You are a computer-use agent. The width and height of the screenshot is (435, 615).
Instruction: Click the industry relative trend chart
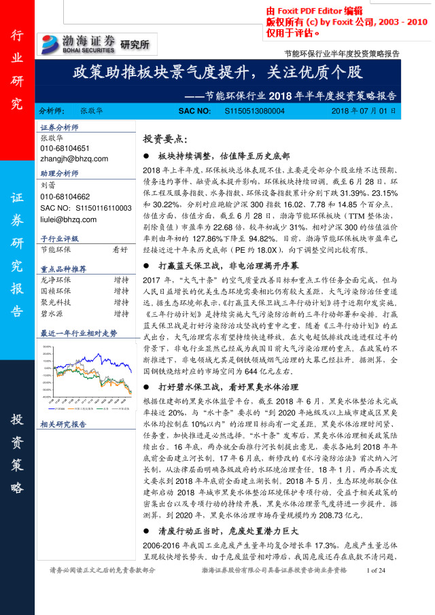point(87,378)
